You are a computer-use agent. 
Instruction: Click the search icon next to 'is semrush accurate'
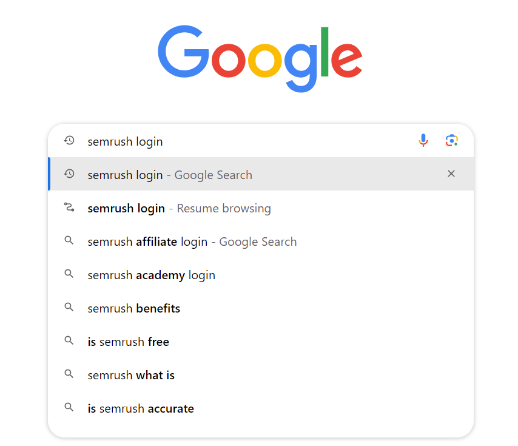click(69, 408)
